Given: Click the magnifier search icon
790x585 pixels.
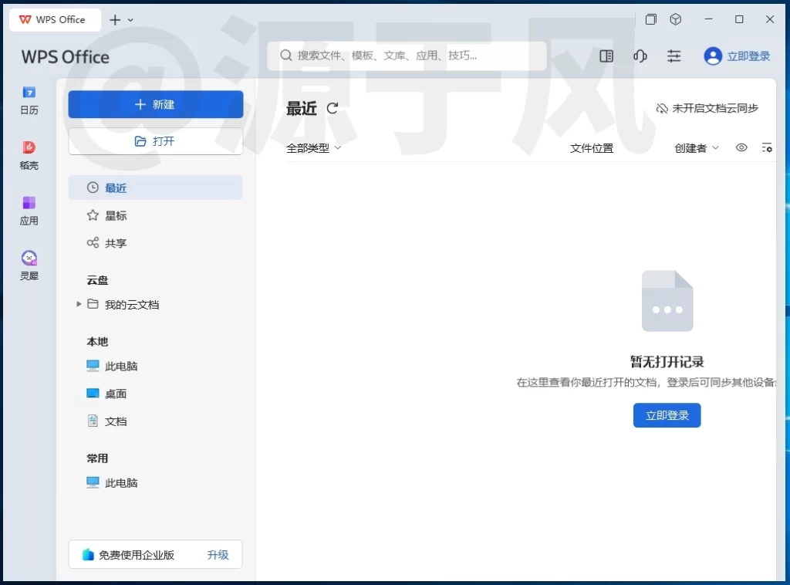Looking at the screenshot, I should [x=286, y=56].
